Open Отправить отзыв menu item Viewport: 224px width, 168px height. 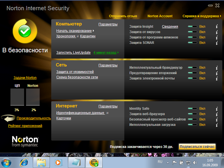(x=123, y=16)
